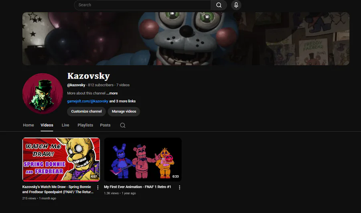Focus the Search input field
This screenshot has width=361, height=213.
(142, 5)
